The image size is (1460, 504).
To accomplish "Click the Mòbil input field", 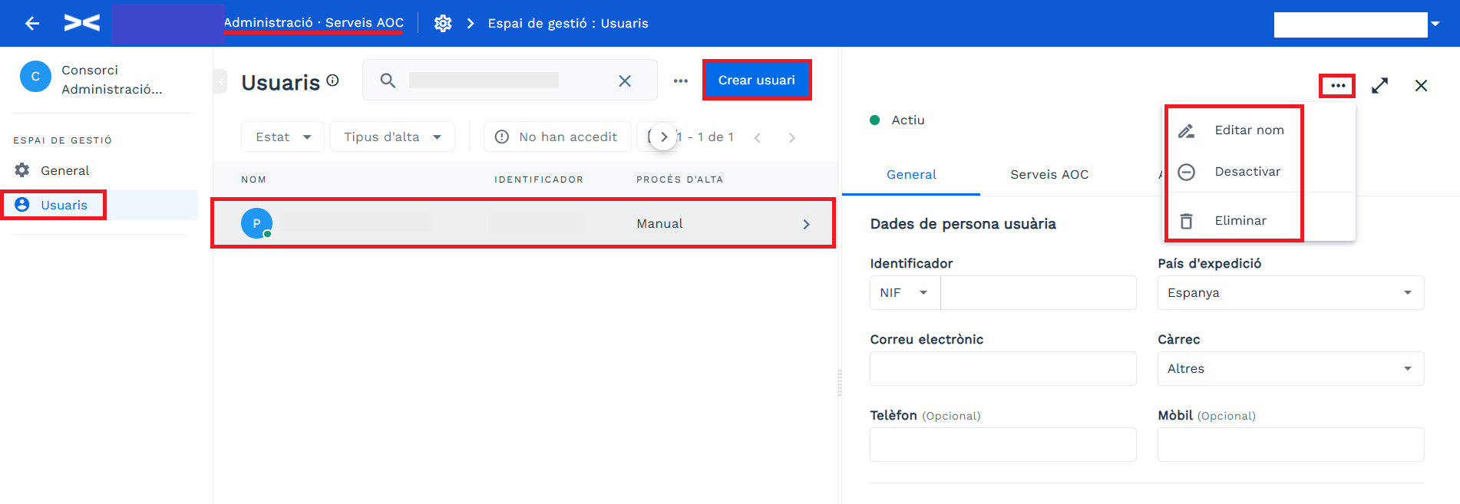I will pyautogui.click(x=1290, y=444).
